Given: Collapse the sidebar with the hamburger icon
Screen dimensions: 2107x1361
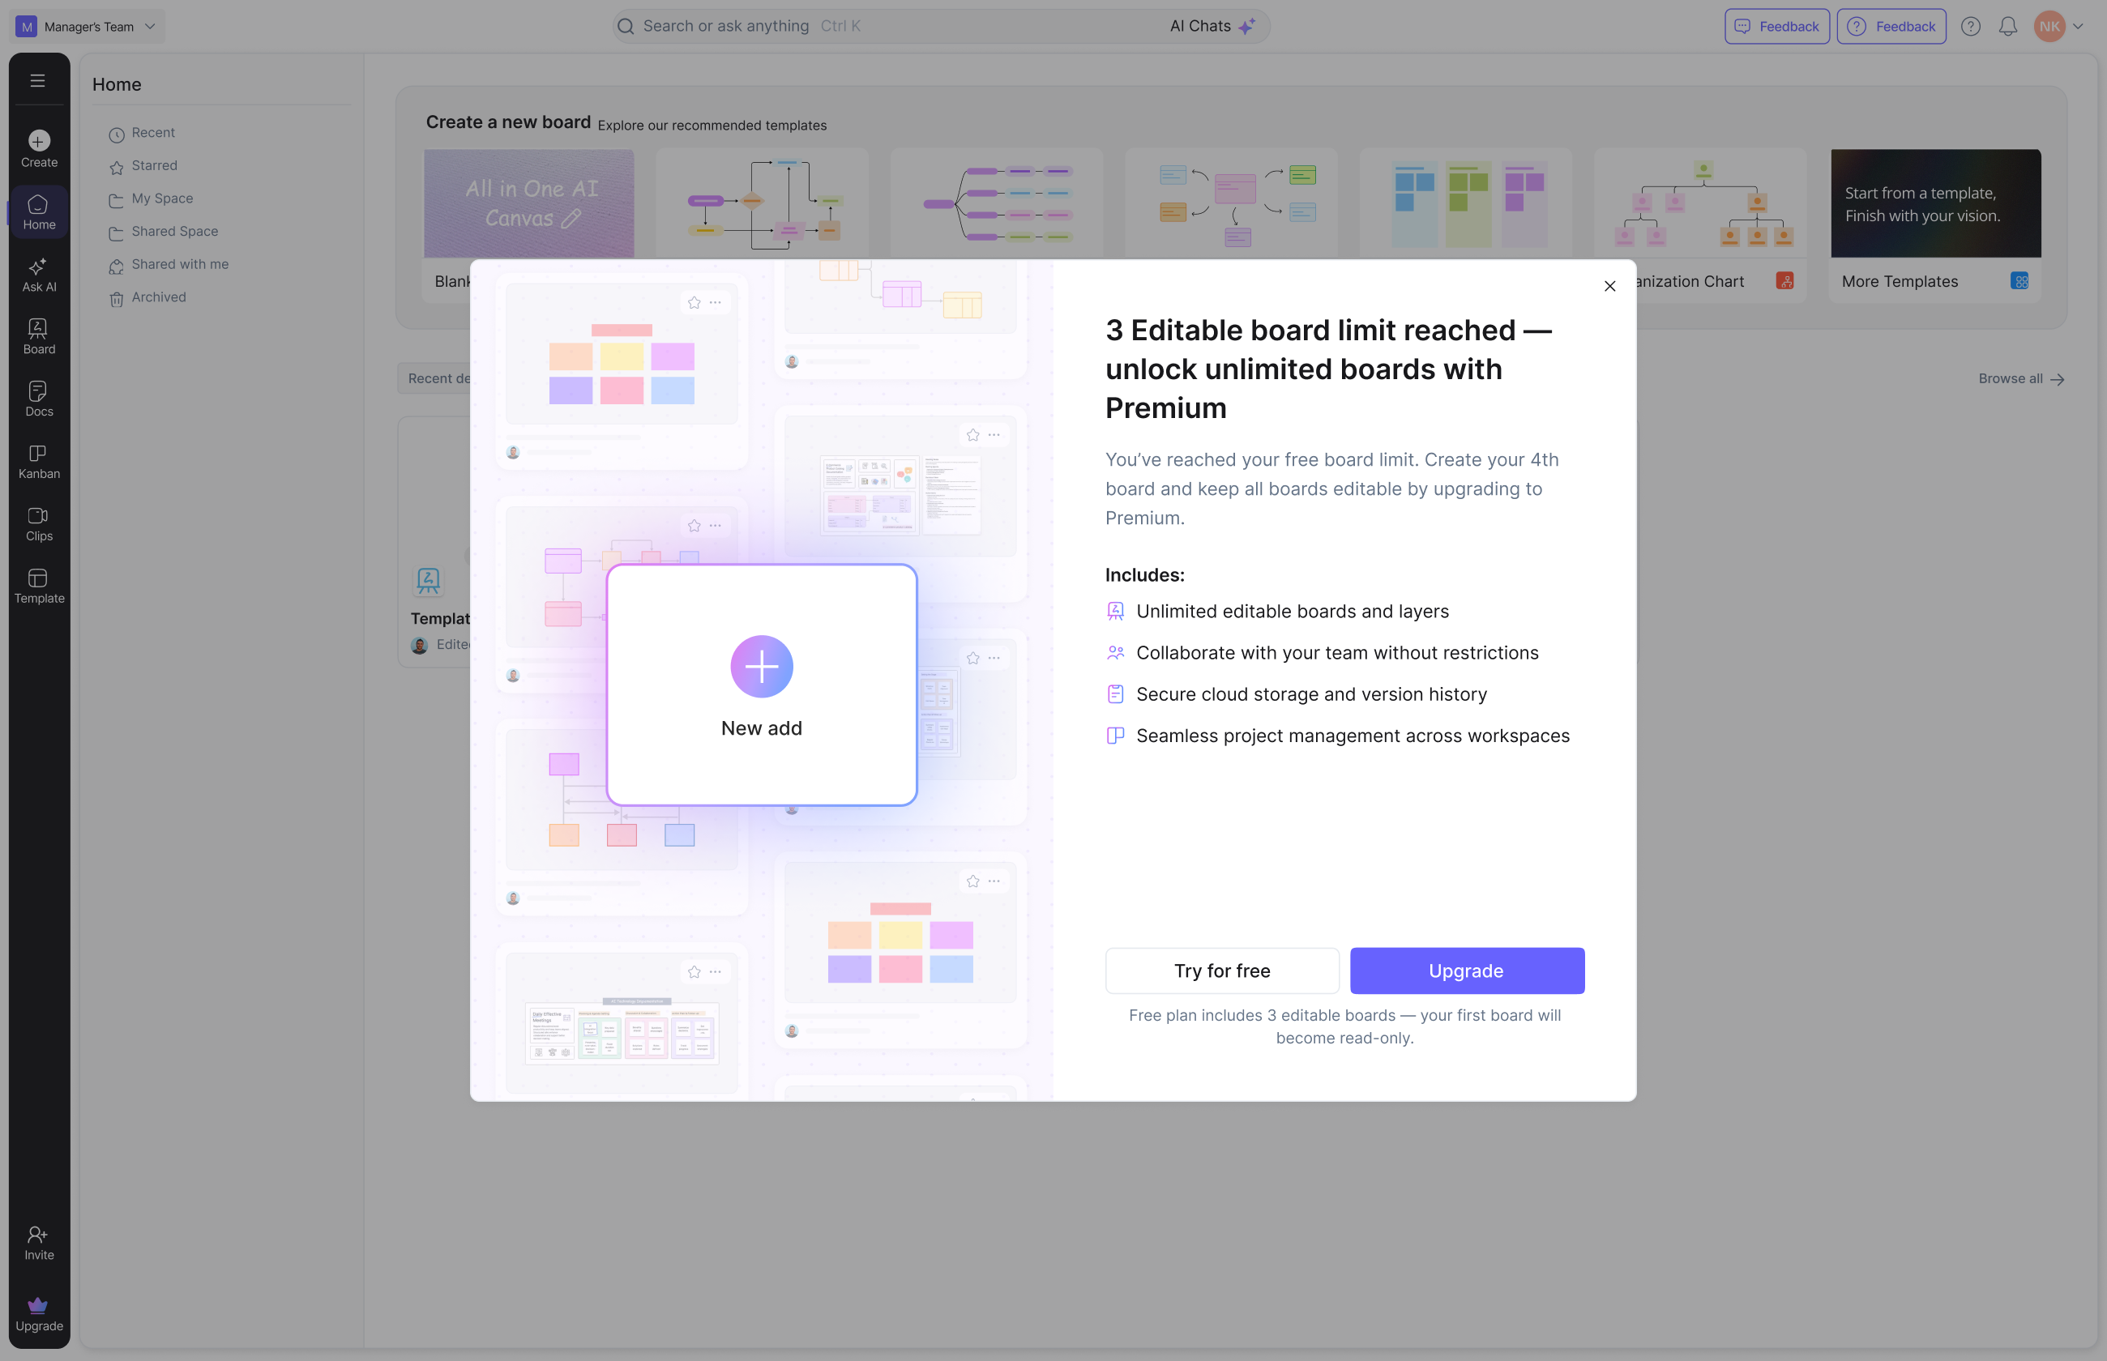Looking at the screenshot, I should 37,80.
